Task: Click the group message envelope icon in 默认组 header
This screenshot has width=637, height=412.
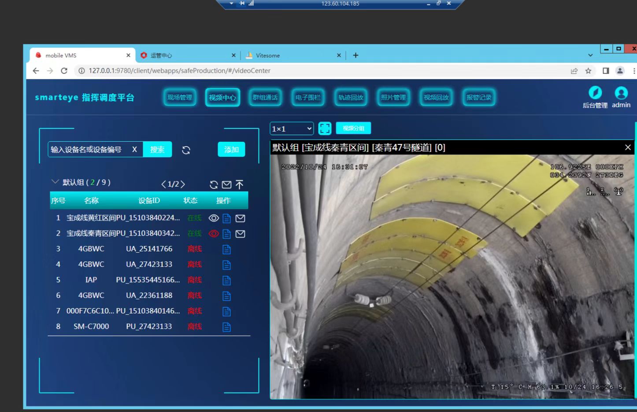Action: [x=226, y=184]
